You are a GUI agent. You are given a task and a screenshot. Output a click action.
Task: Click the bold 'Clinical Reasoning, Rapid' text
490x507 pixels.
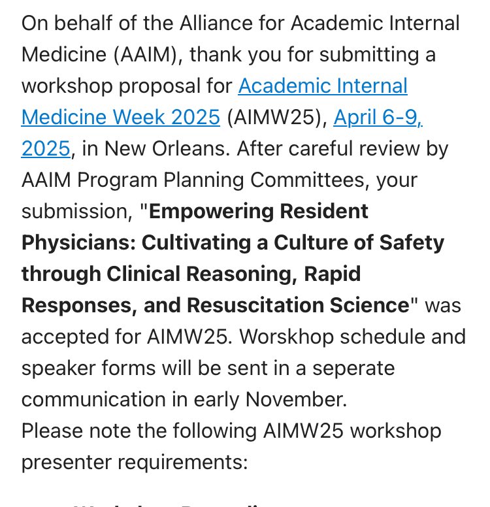[233, 274]
